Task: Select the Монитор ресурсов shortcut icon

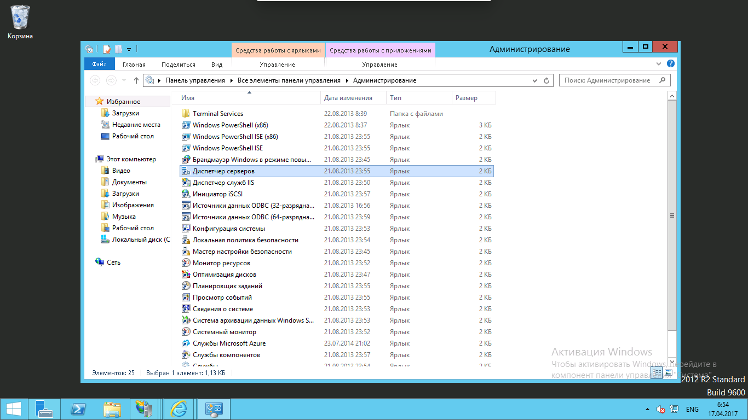Action: (186, 263)
